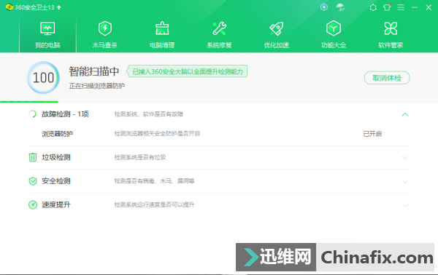Click the 360 logo icon in title bar
Image resolution: width=438 pixels, height=275 pixels.
click(x=9, y=7)
